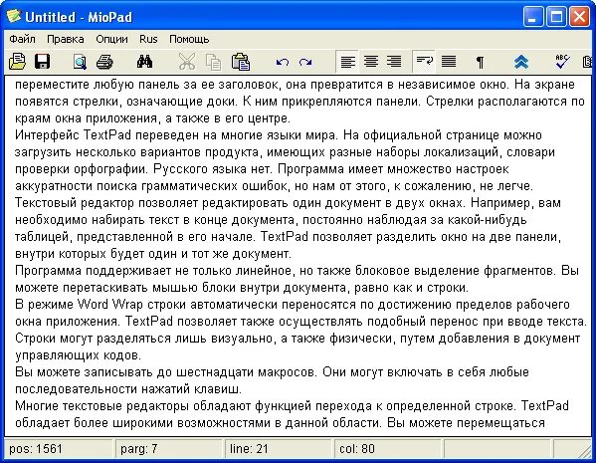Open the Опции menu
This screenshot has height=463, width=596.
click(x=111, y=39)
